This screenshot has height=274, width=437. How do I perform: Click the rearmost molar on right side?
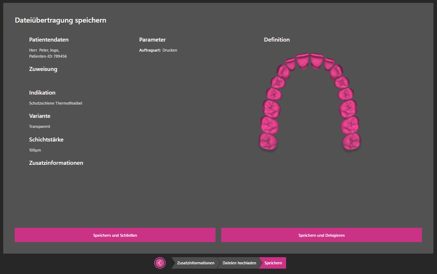click(351, 141)
